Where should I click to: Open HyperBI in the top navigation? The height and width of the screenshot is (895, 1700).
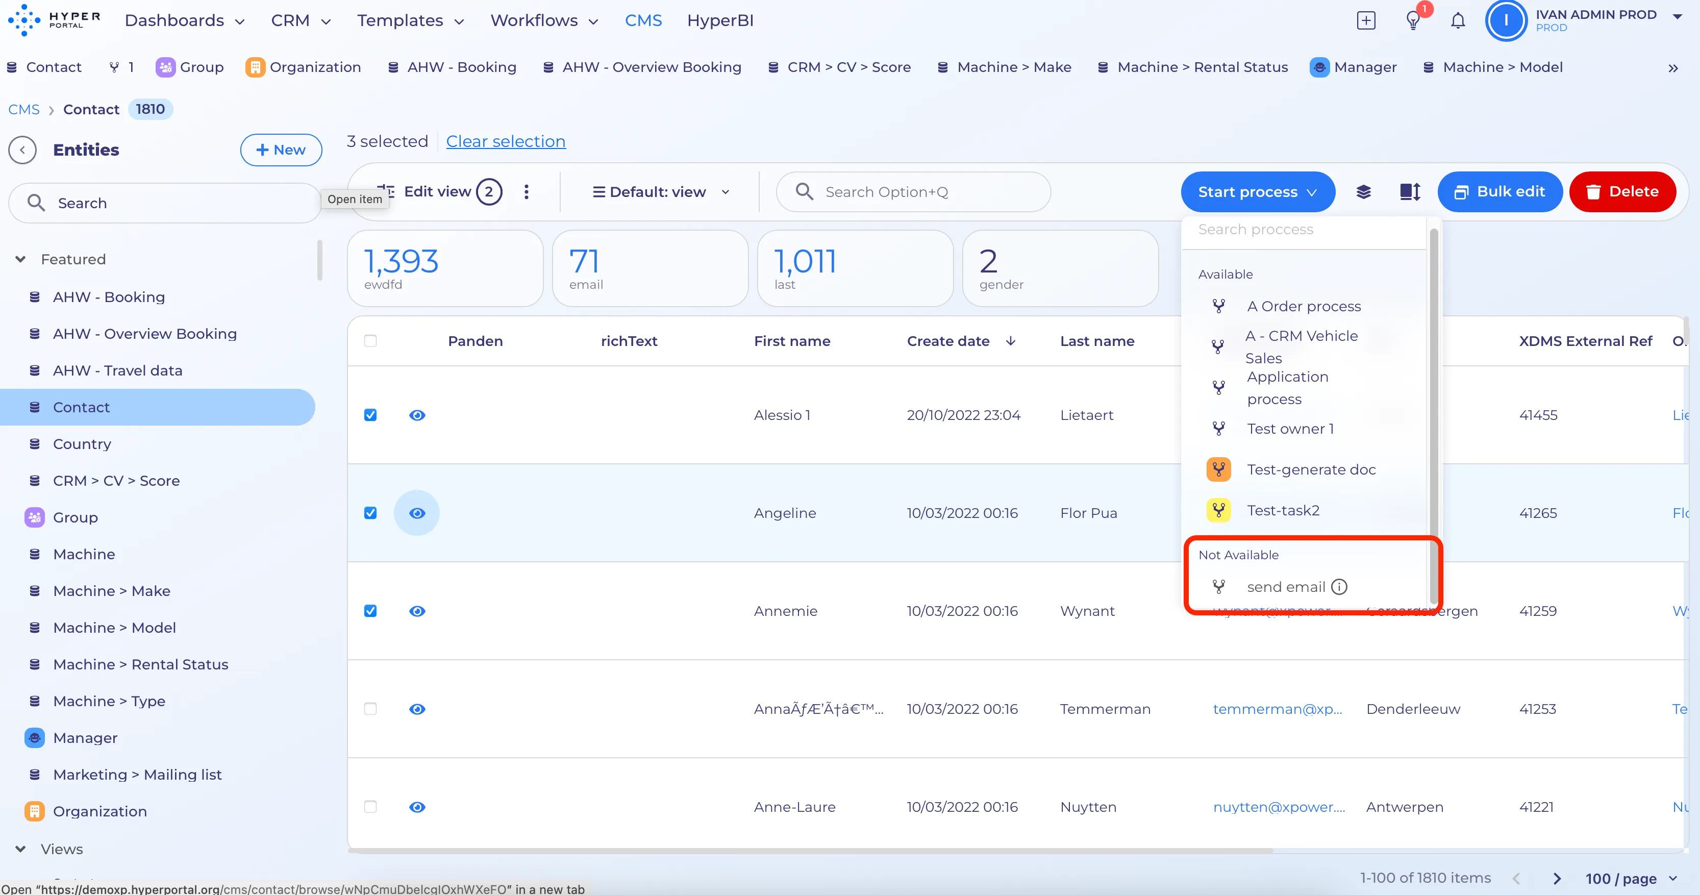(x=720, y=20)
